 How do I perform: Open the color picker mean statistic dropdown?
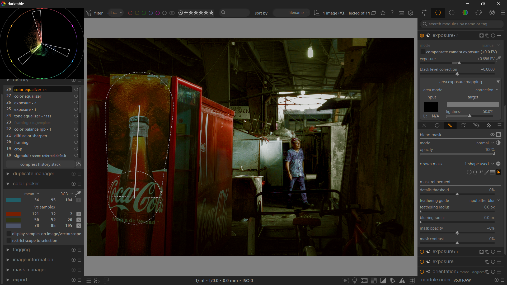(32, 194)
